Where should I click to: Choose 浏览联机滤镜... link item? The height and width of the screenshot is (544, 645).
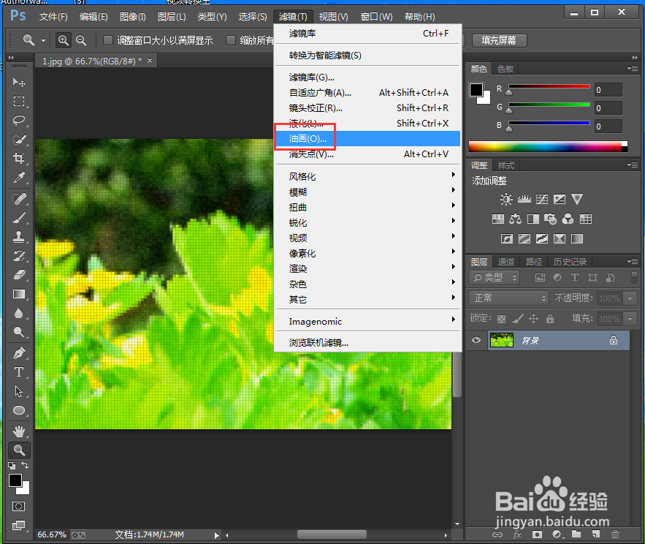click(367, 342)
